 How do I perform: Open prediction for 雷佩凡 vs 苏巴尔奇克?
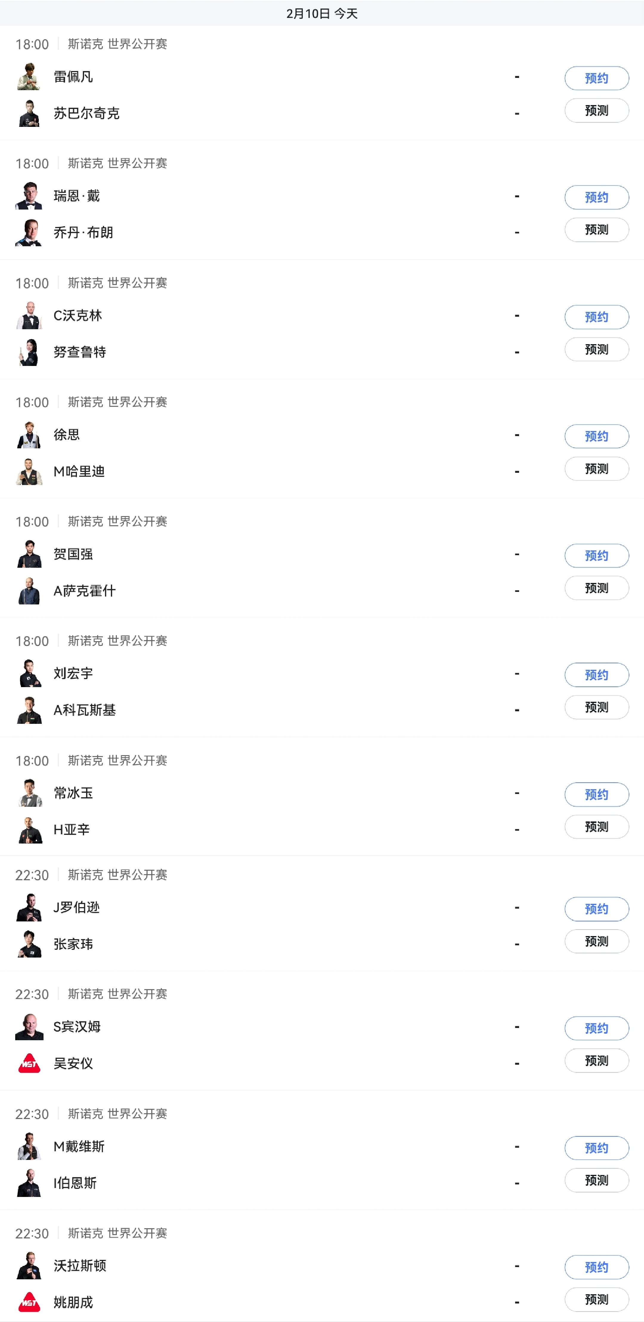pos(596,111)
